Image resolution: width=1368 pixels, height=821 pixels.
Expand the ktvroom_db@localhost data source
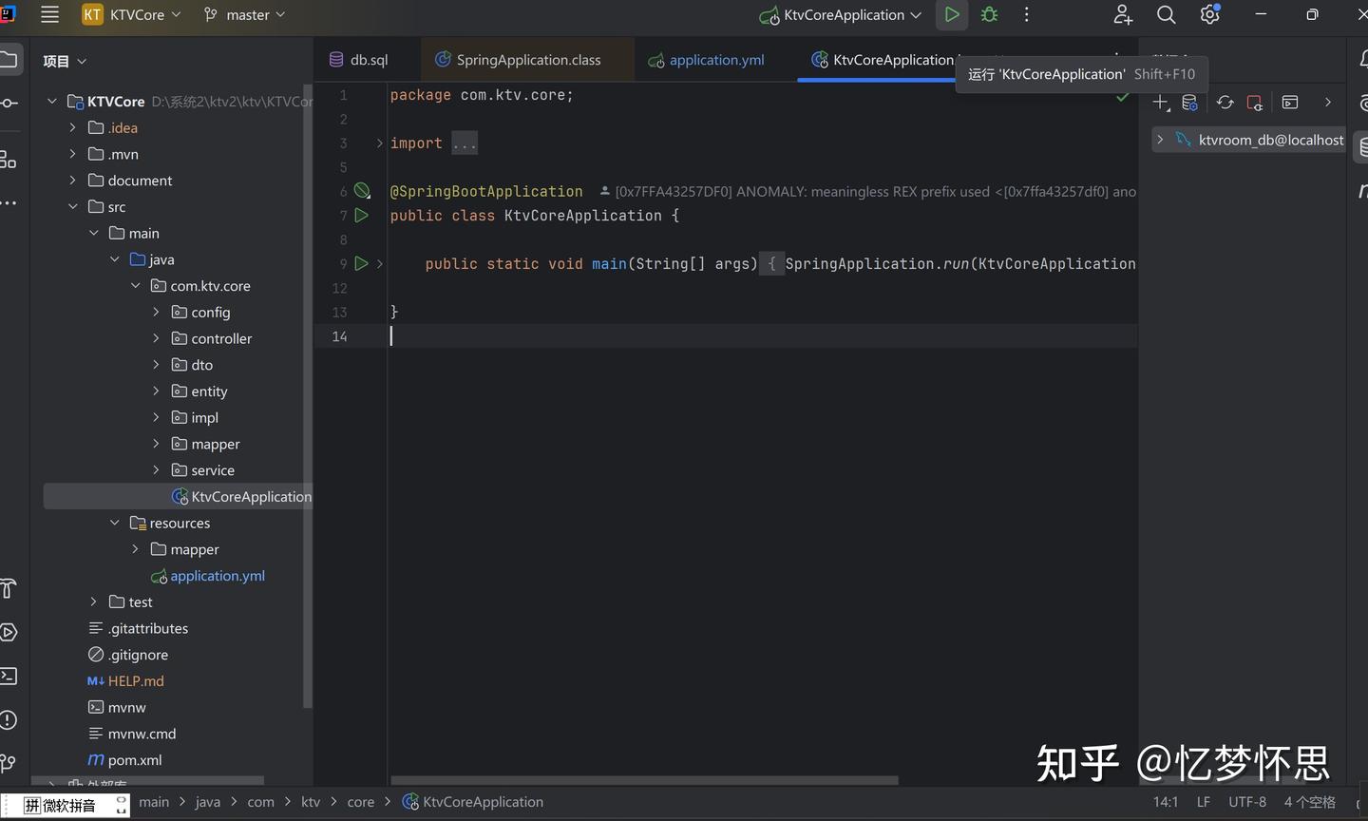1159,139
